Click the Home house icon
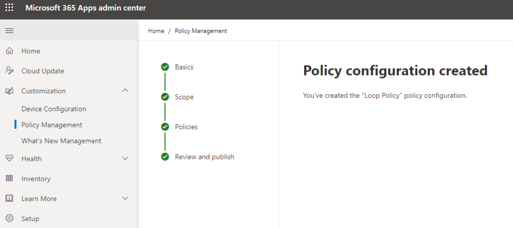513x228 pixels. point(10,51)
